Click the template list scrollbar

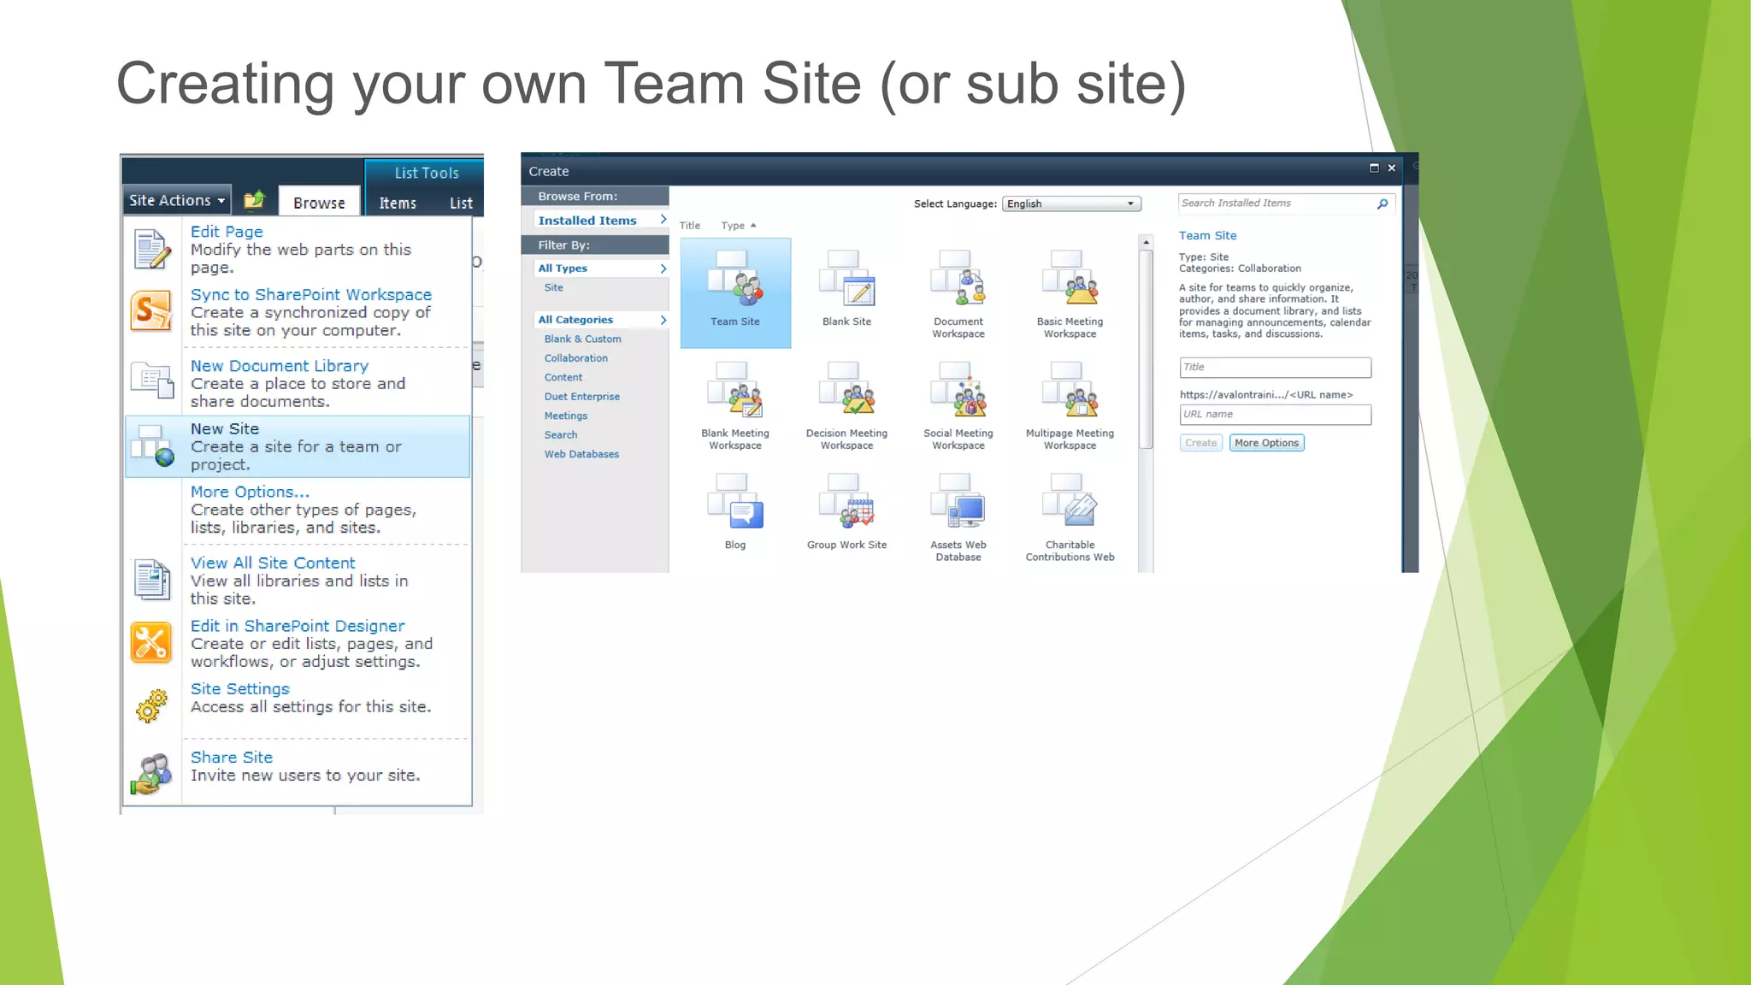[x=1147, y=348]
